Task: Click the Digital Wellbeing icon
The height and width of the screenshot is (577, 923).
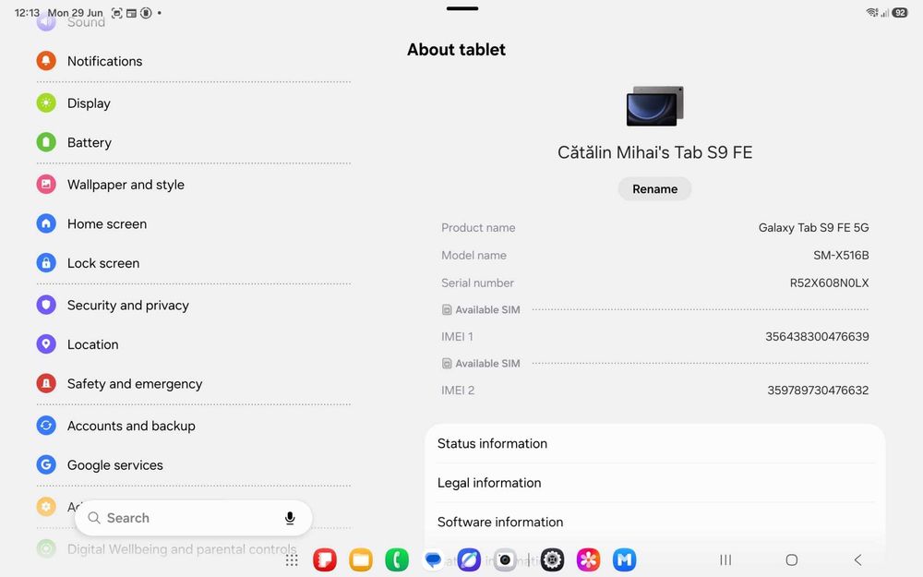Action: pos(46,549)
